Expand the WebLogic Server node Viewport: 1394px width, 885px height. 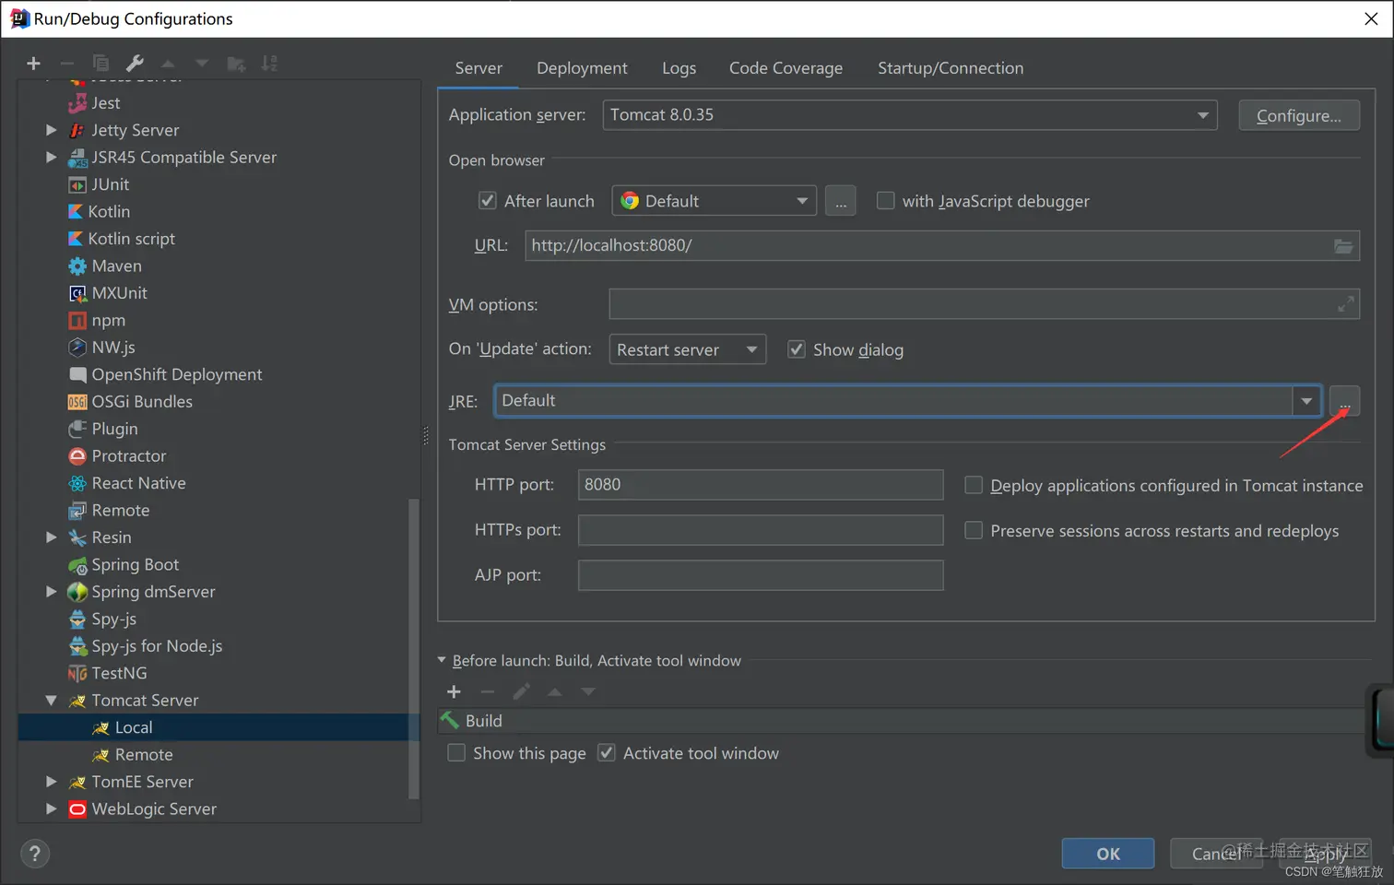(52, 808)
